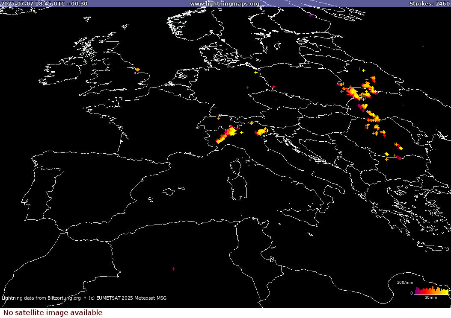Viewport: 451px width, 318px height.
Task: Click the red strike marker near the French-German border
Action: click(x=215, y=107)
